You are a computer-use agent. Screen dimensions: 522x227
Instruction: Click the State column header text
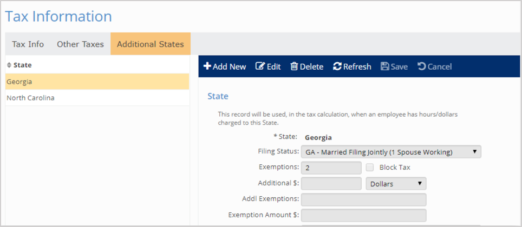(x=22, y=65)
